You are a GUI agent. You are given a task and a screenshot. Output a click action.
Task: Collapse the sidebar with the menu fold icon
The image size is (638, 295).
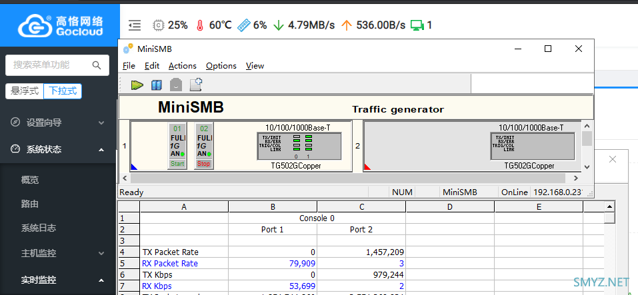(x=135, y=25)
